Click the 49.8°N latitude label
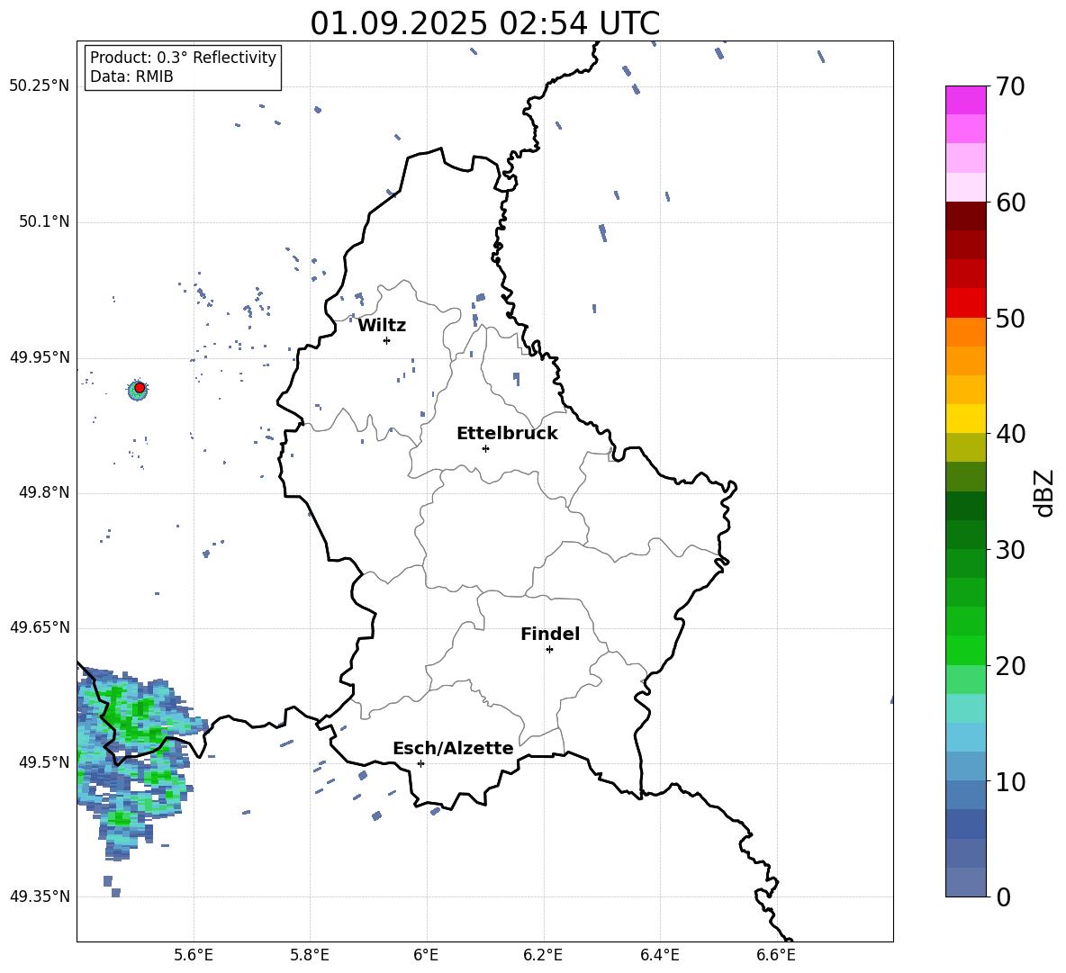 coord(44,492)
